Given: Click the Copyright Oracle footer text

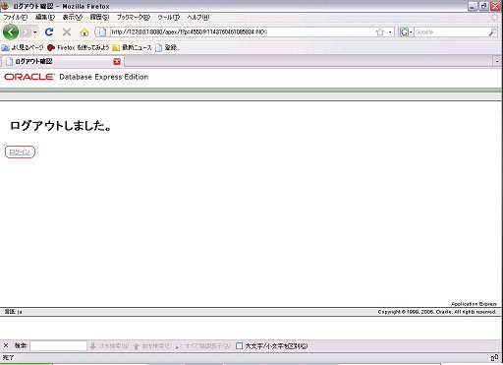Looking at the screenshot, I should coord(437,312).
